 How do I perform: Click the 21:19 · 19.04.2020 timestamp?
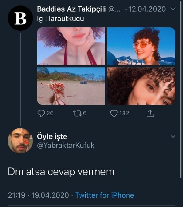pos(38,195)
